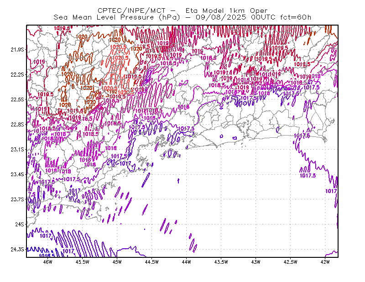Screen dimensions: 365x282
Task: Select the 45.5W longitude axis label
Action: pyautogui.click(x=83, y=262)
